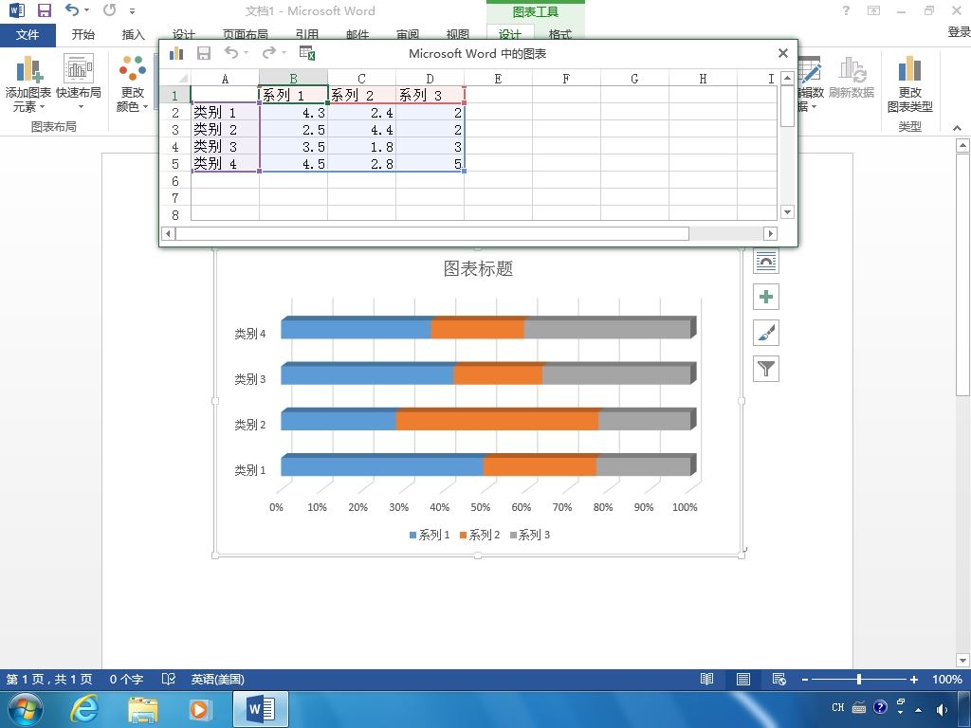Switch to the 开始 (Home) tab
The image size is (971, 728).
click(x=82, y=35)
